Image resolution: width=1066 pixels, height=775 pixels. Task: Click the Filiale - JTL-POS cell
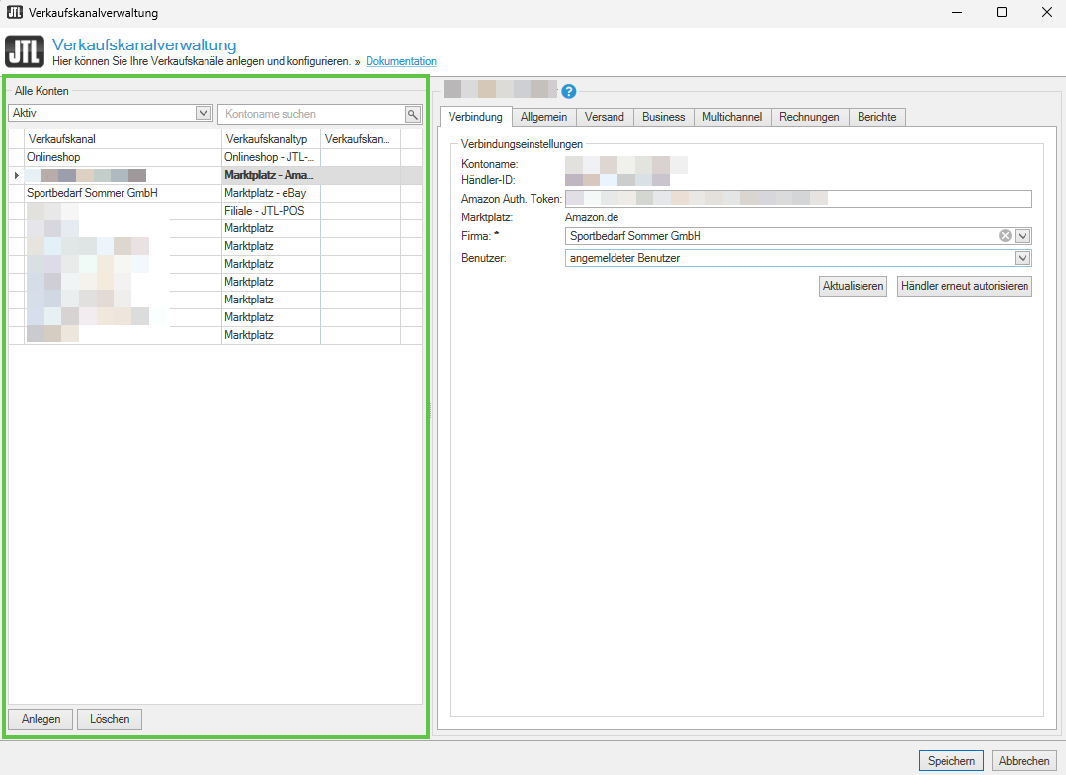(272, 211)
